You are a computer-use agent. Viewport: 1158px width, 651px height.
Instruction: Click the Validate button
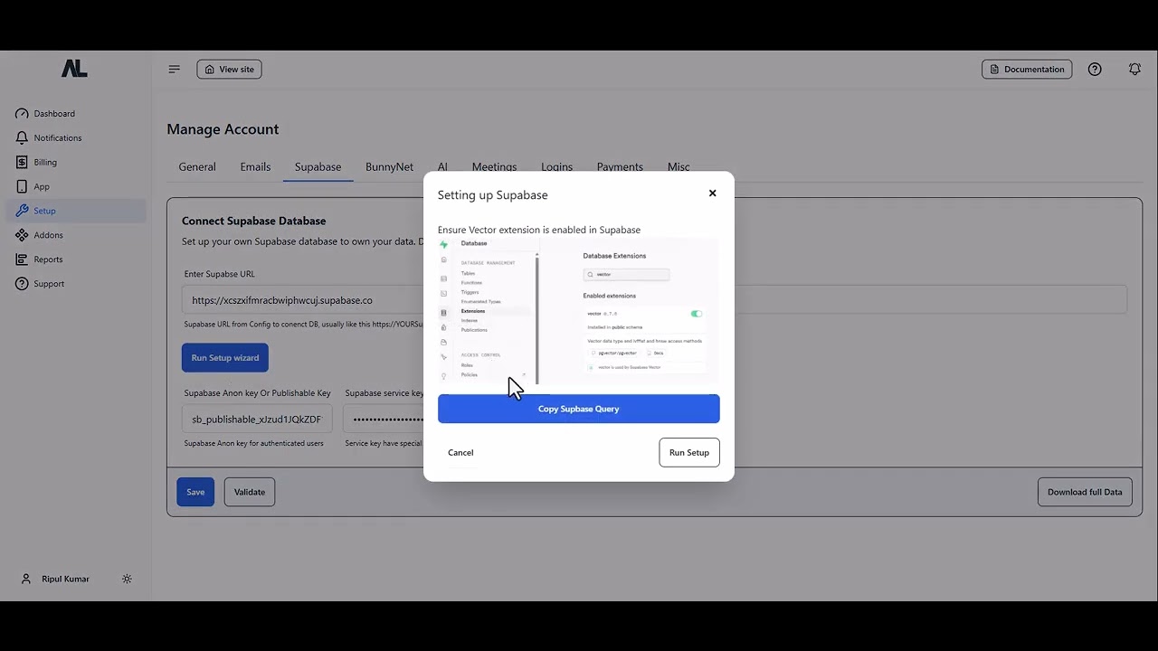(x=250, y=492)
